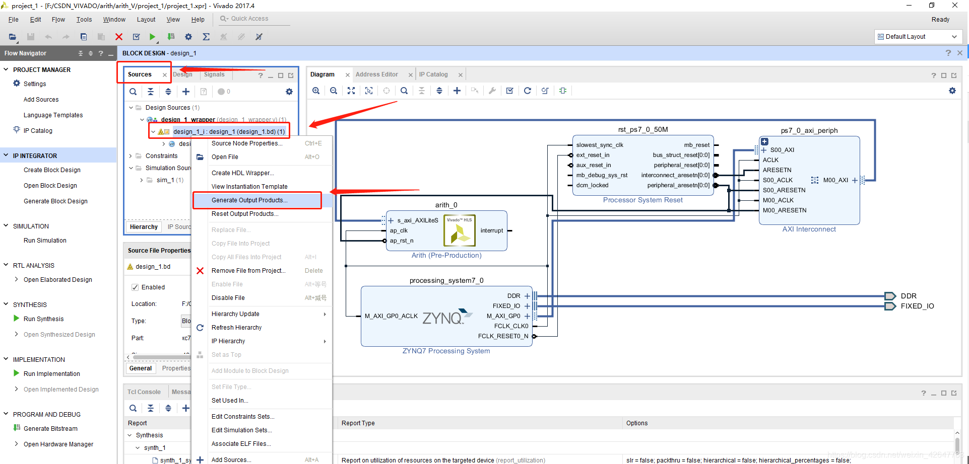This screenshot has height=464, width=969.
Task: Click the Flow Navigator help question mark
Action: pos(101,53)
